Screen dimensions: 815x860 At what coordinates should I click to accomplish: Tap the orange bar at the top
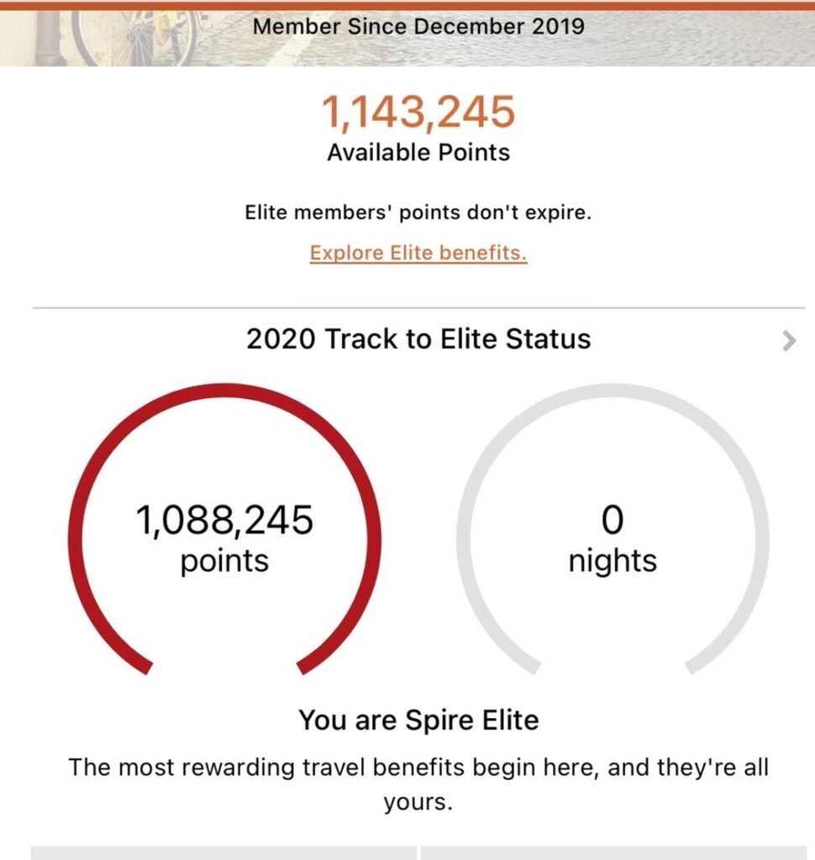(407, 6)
